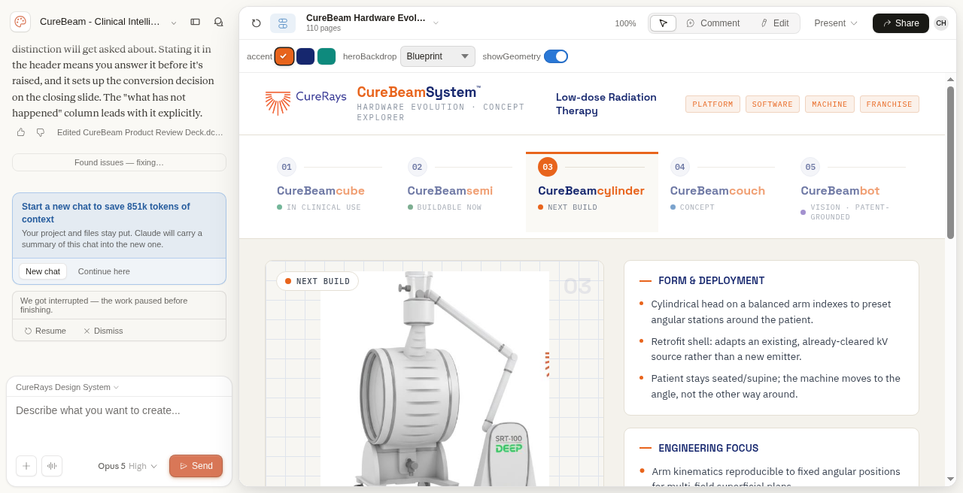Click the add attachment plus icon
963x493 pixels.
26,466
